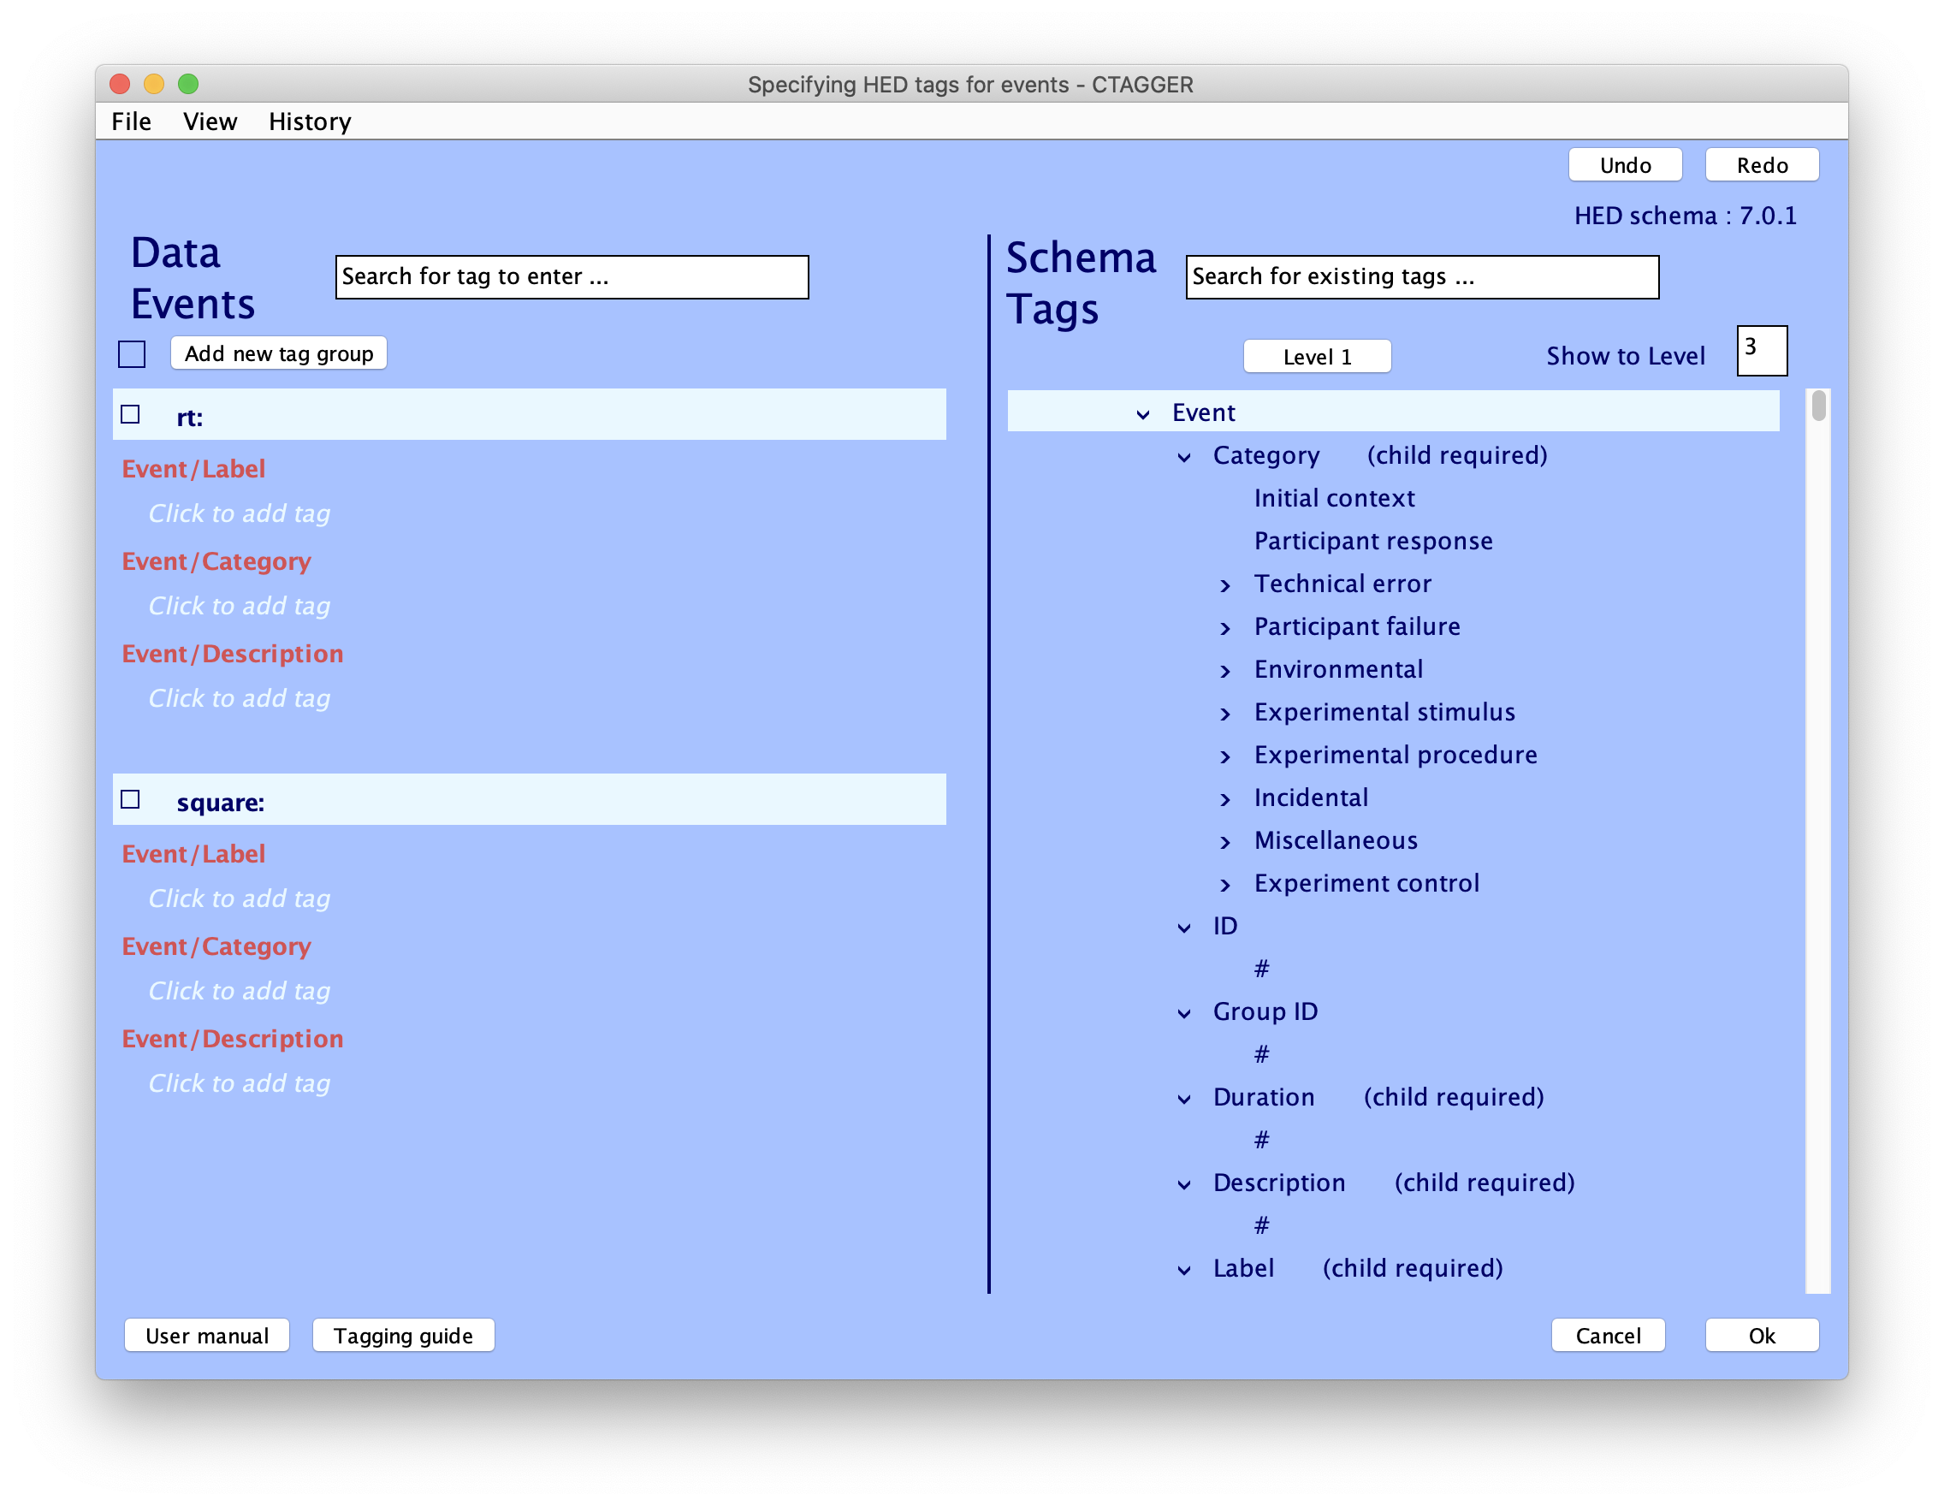Image resolution: width=1944 pixels, height=1506 pixels.
Task: Select the Category tag label
Action: coord(1265,456)
